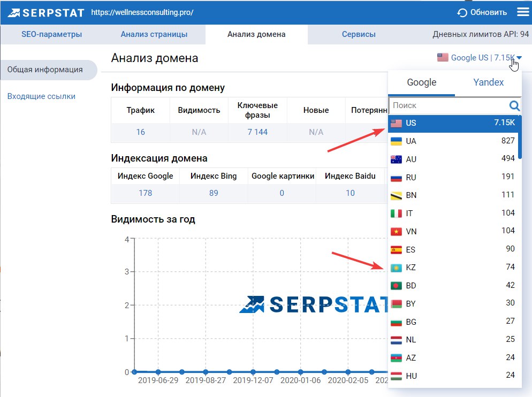Open the Входящие ссылки link
Image resolution: width=532 pixels, height=397 pixels.
point(41,96)
